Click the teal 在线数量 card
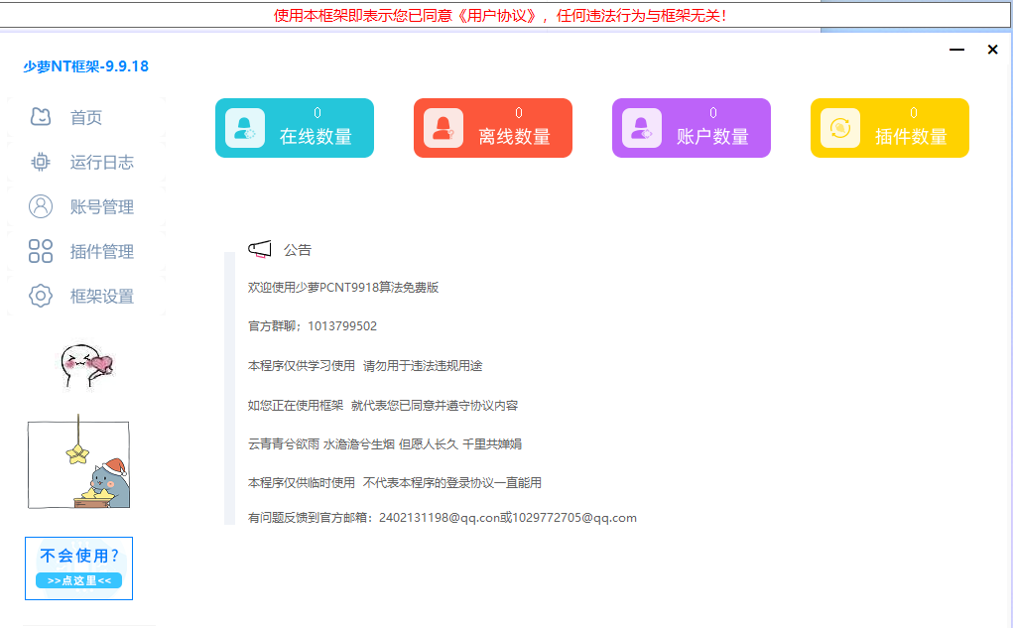 coord(294,127)
